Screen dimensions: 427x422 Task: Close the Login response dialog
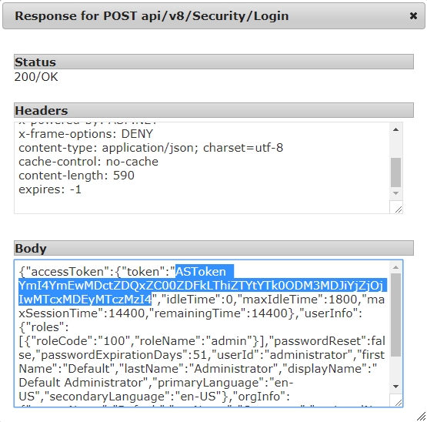(x=413, y=16)
